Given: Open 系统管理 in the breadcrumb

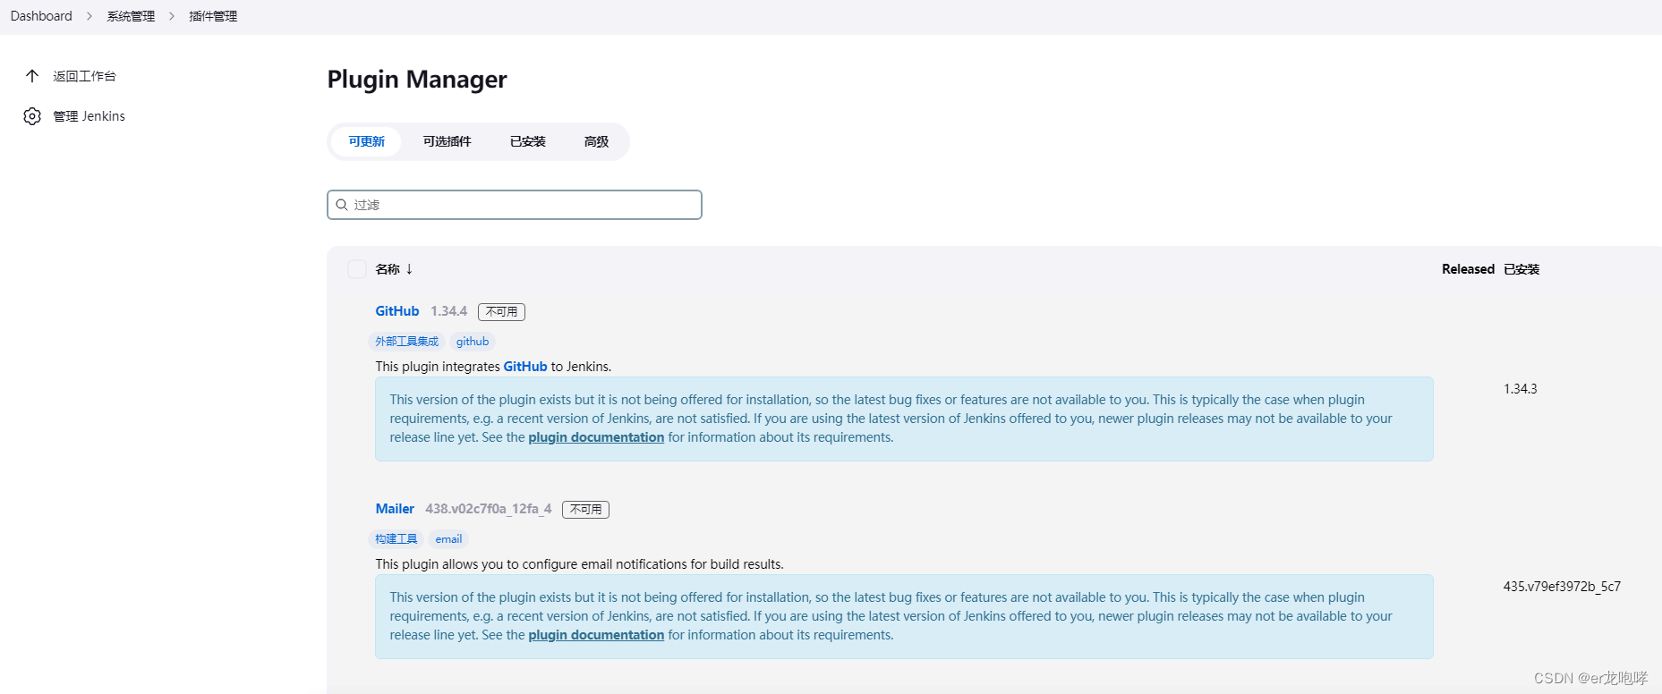Looking at the screenshot, I should click(x=131, y=16).
